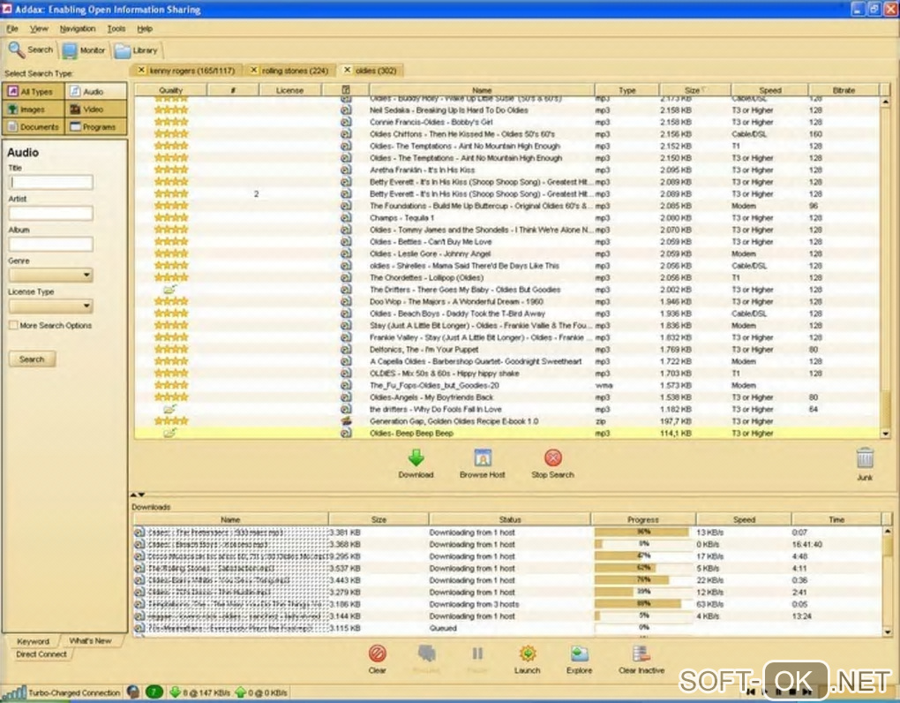Click the Download green arrow icon
Viewport: 900px width, 703px height.
pyautogui.click(x=416, y=457)
